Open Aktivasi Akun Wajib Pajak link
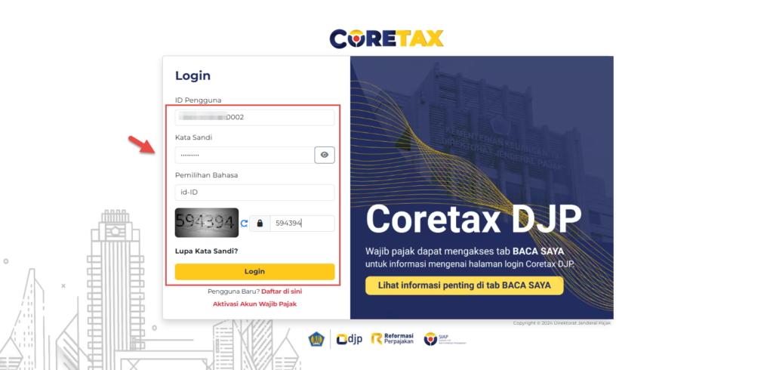773x370 pixels. (254, 304)
